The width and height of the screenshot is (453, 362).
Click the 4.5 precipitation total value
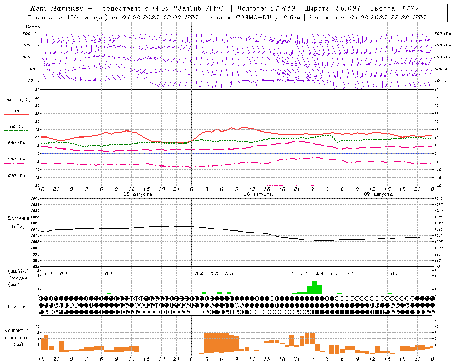319,274
